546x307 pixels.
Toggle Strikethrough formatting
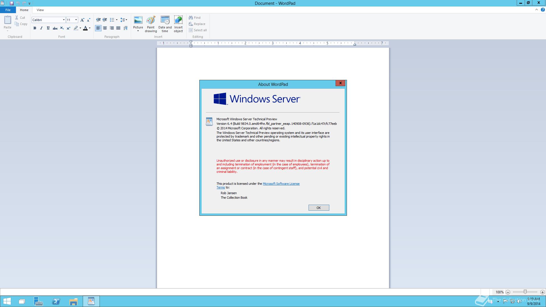coord(55,28)
